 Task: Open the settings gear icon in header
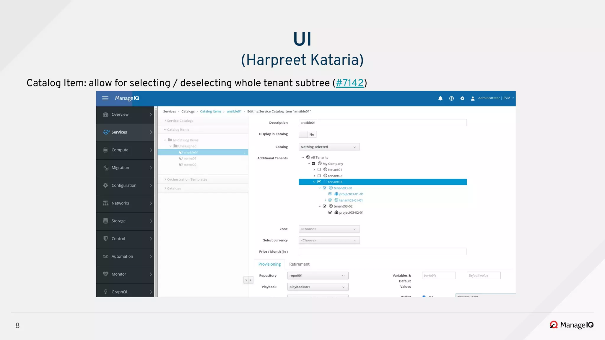click(x=462, y=98)
